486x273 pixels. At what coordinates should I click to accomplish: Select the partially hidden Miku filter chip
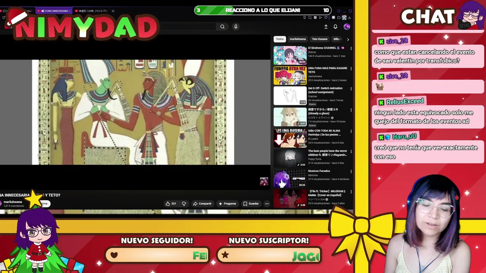[337, 39]
